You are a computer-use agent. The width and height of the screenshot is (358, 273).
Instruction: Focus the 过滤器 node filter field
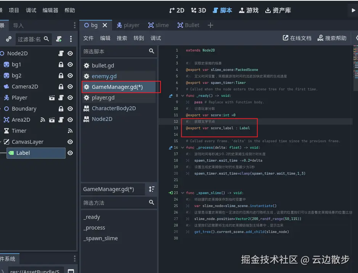(33, 39)
